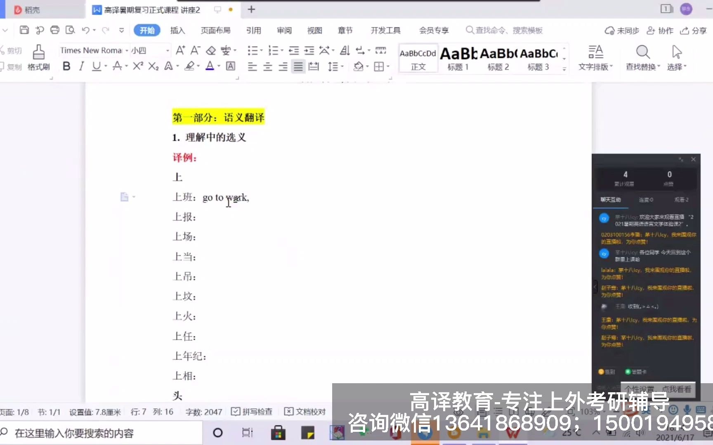Align text left
Image resolution: width=713 pixels, height=445 pixels.
[252, 66]
